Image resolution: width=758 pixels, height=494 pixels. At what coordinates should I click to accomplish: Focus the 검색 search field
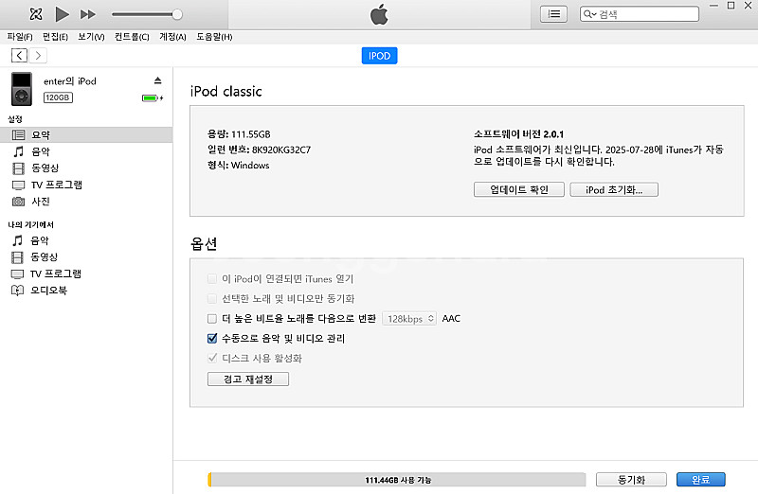pyautogui.click(x=639, y=14)
